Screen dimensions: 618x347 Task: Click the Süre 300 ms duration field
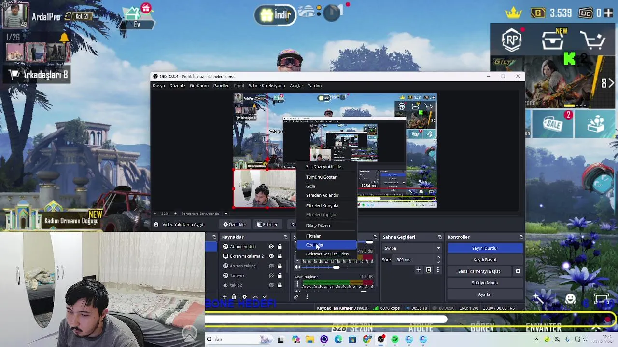414,260
